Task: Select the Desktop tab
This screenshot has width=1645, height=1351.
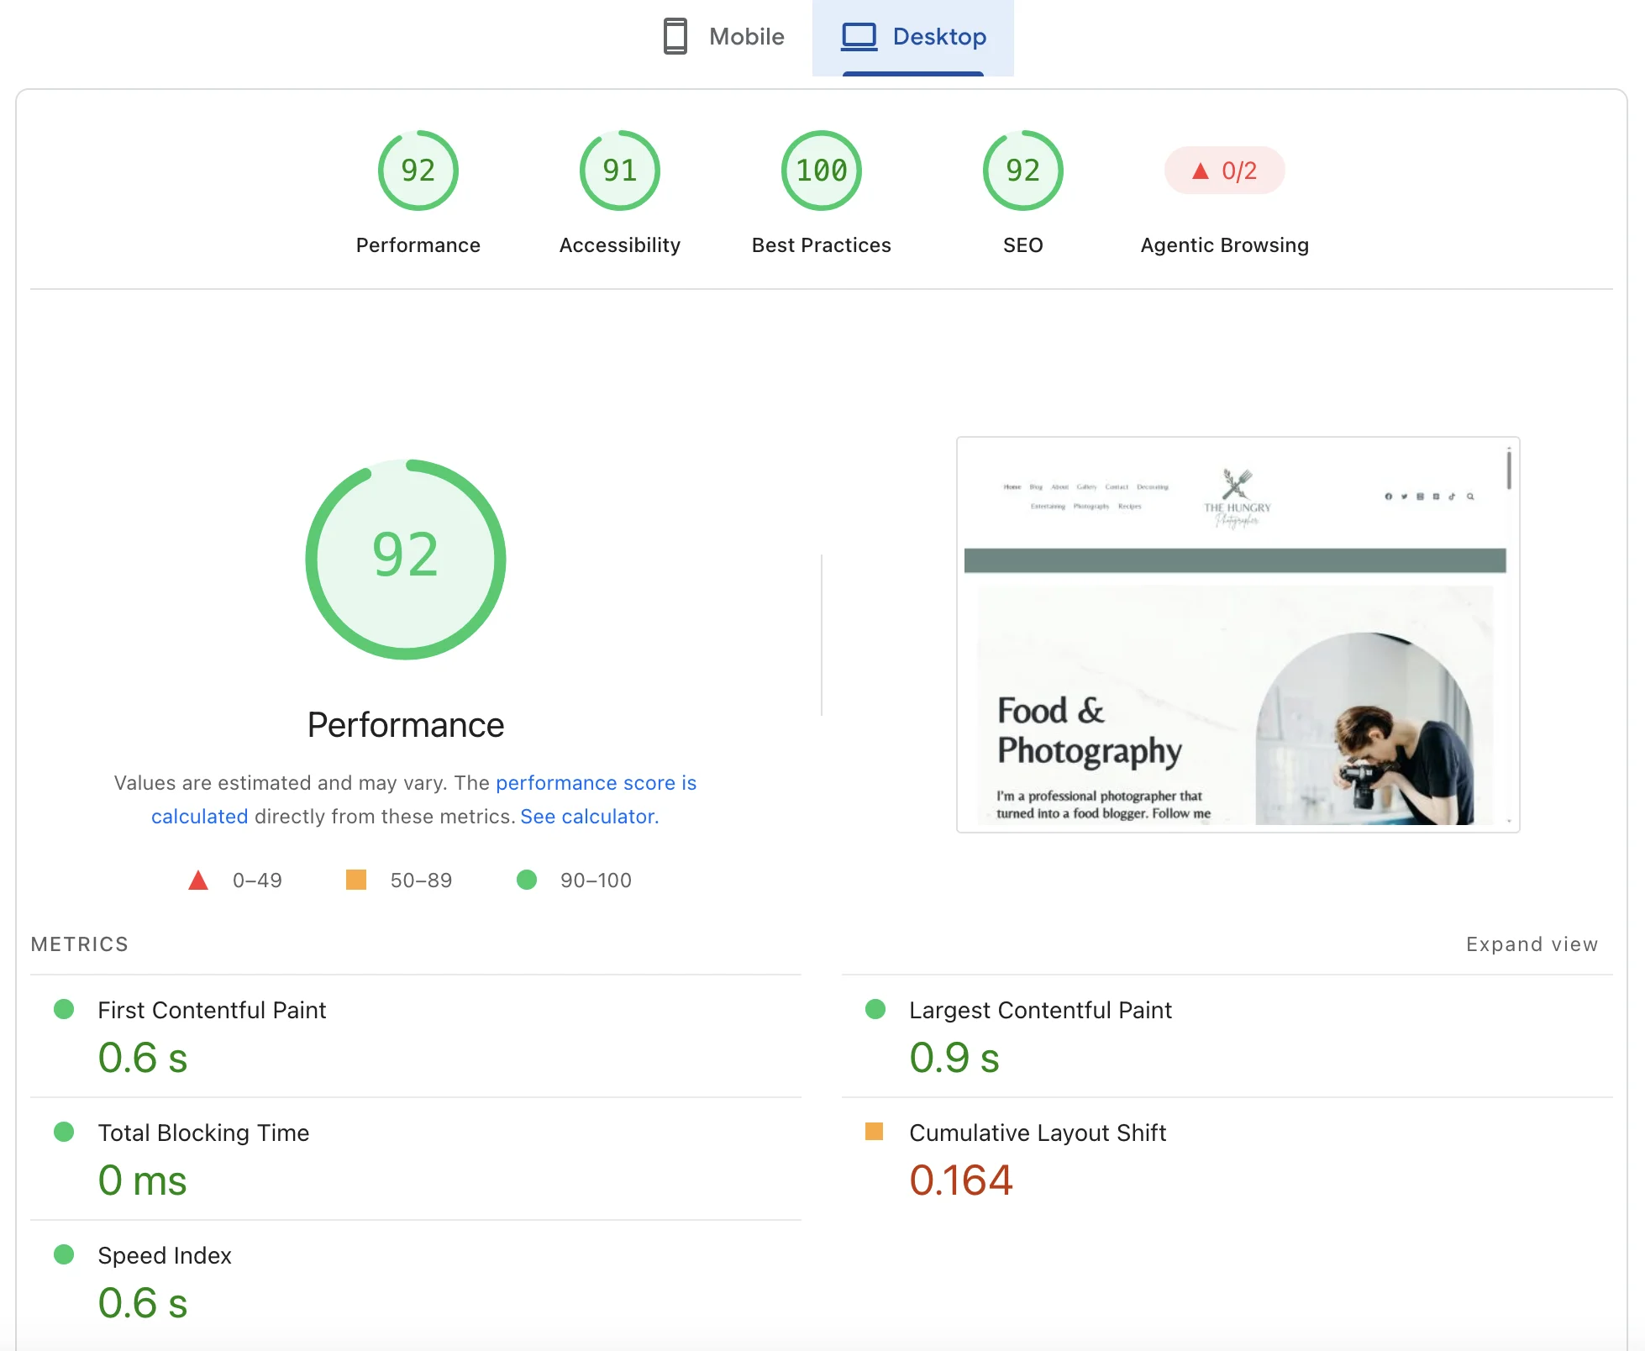Action: tap(913, 37)
